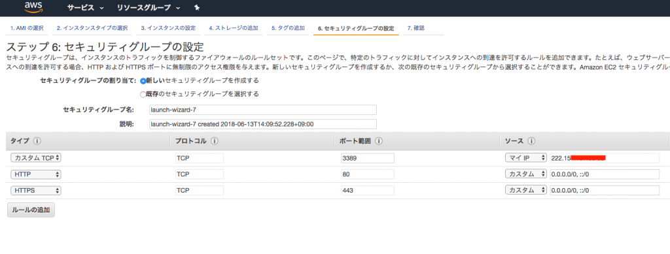The height and width of the screenshot is (254, 670).
Task: Click the pin shortcut icon in header
Action: tap(196, 8)
